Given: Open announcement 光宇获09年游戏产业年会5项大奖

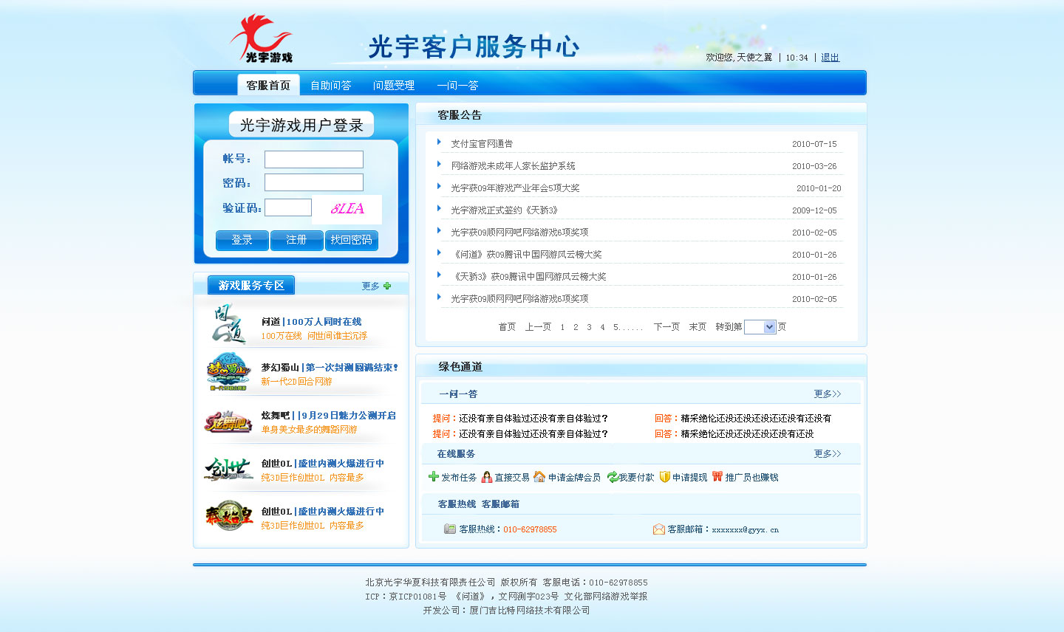Looking at the screenshot, I should coord(515,188).
